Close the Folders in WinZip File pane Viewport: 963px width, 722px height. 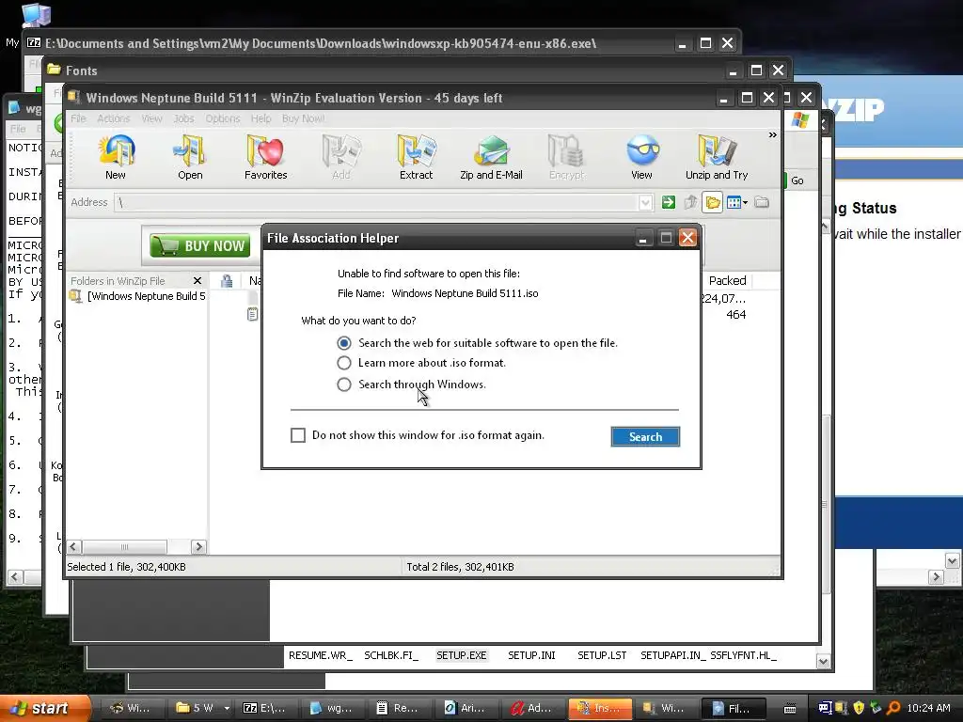coord(197,280)
